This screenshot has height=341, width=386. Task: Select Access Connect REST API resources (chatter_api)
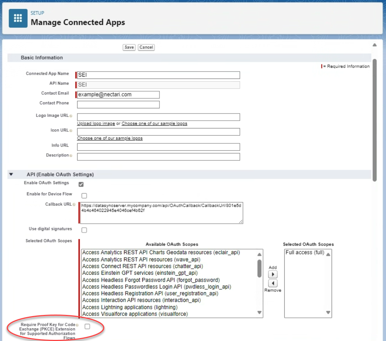pyautogui.click(x=143, y=266)
